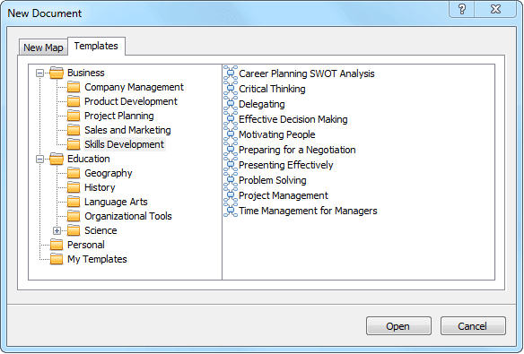
Task: Click the Time Management for Managers map icon
Action: click(x=231, y=211)
